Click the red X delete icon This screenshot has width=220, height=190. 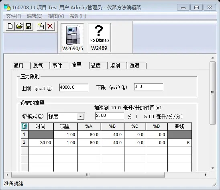pos(50,26)
